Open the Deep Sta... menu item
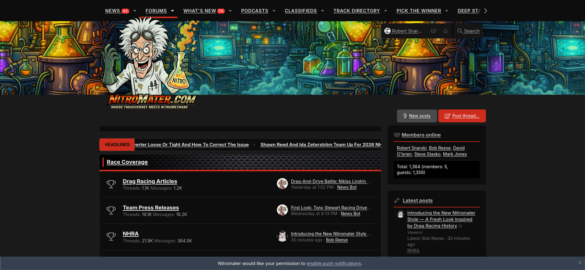Viewport: 585px width, 270px height. click(468, 11)
